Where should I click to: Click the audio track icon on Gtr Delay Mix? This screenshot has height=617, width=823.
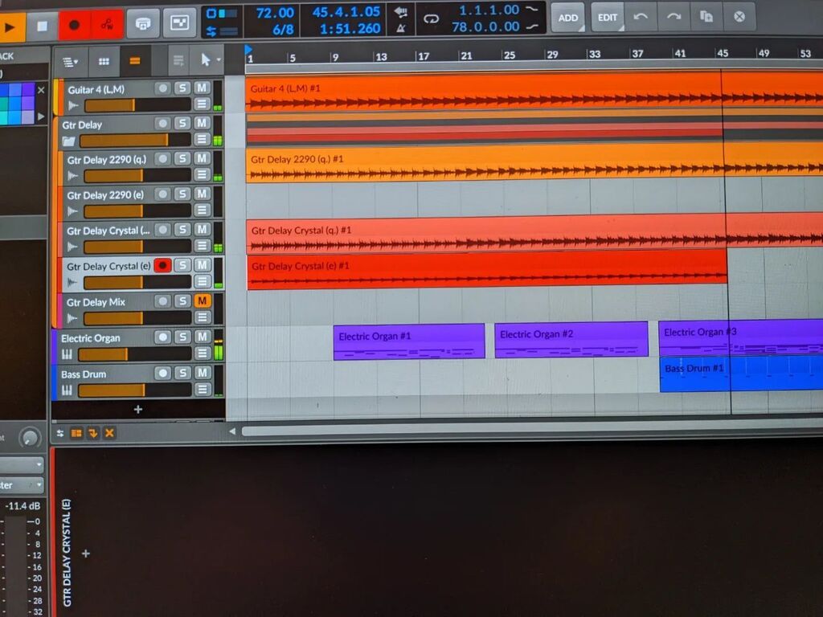point(73,318)
